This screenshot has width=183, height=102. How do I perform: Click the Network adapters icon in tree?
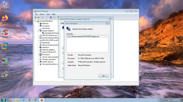[x=41, y=50]
